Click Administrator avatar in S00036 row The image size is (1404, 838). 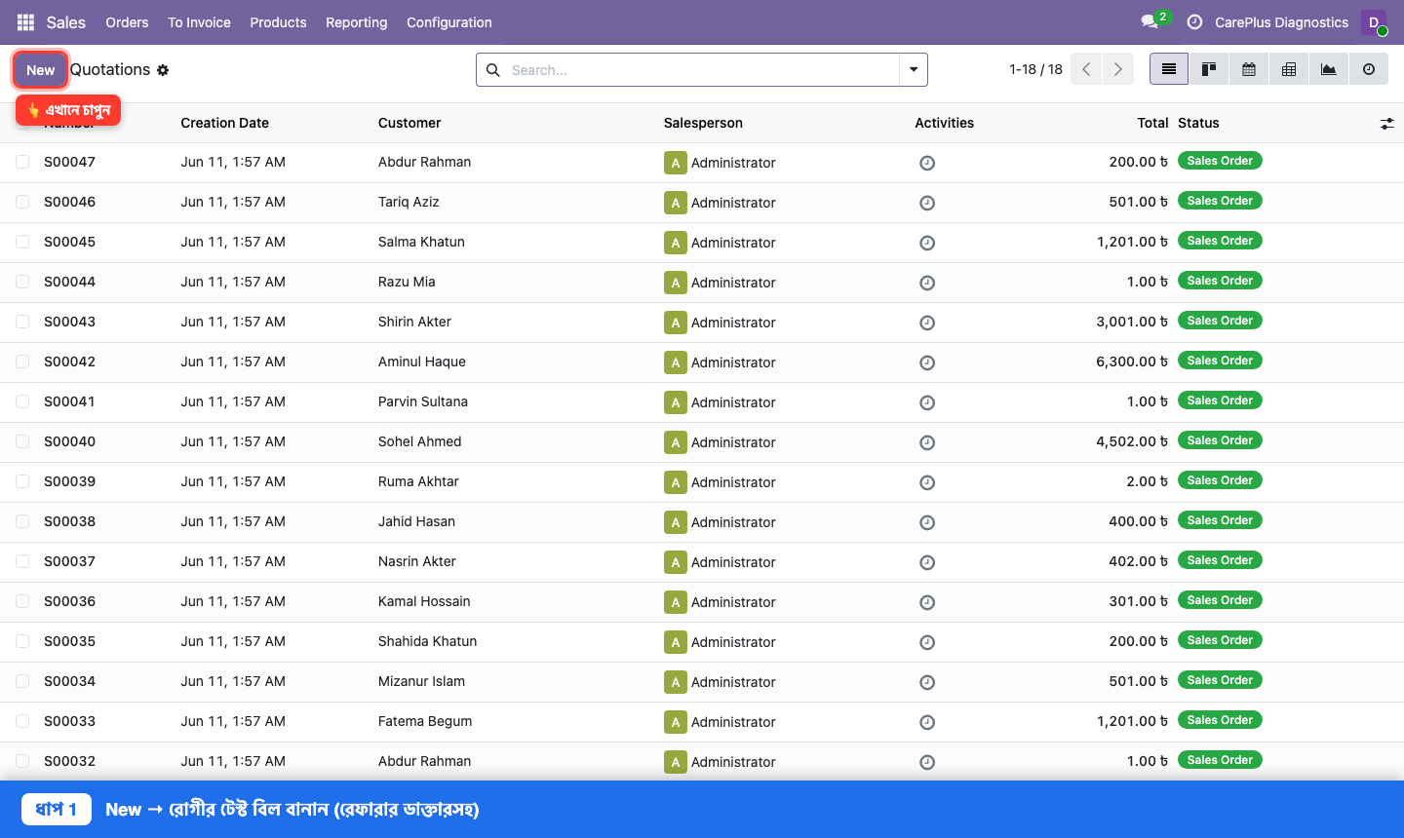coord(675,602)
